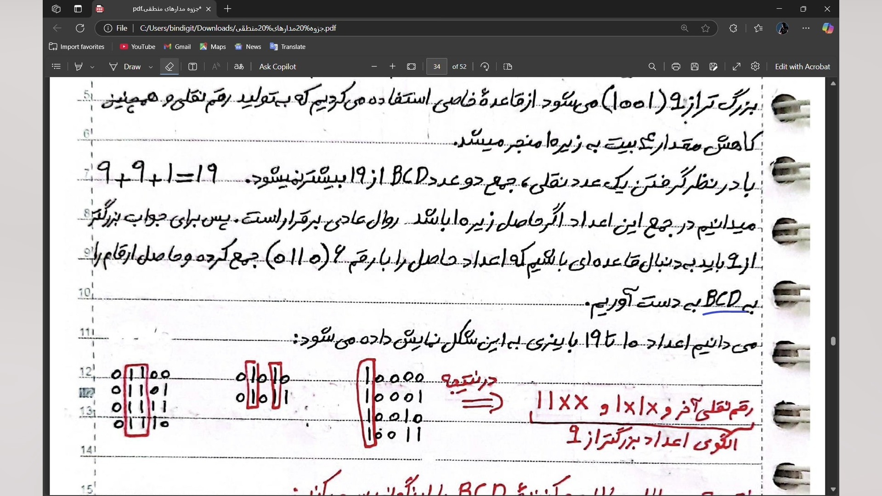
Task: Expand the Highlight color dropdown arrow
Action: tap(92, 67)
